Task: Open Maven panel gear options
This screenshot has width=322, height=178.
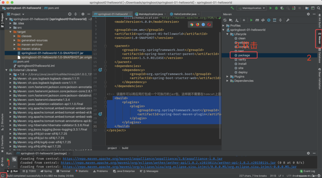Action: click(308, 14)
